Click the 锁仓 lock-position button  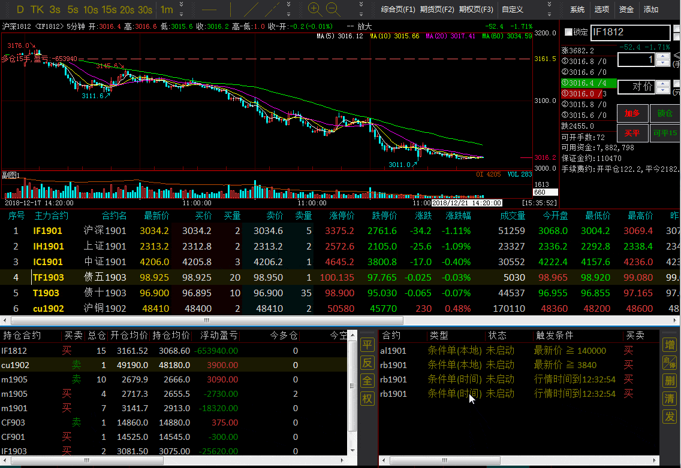(x=664, y=113)
